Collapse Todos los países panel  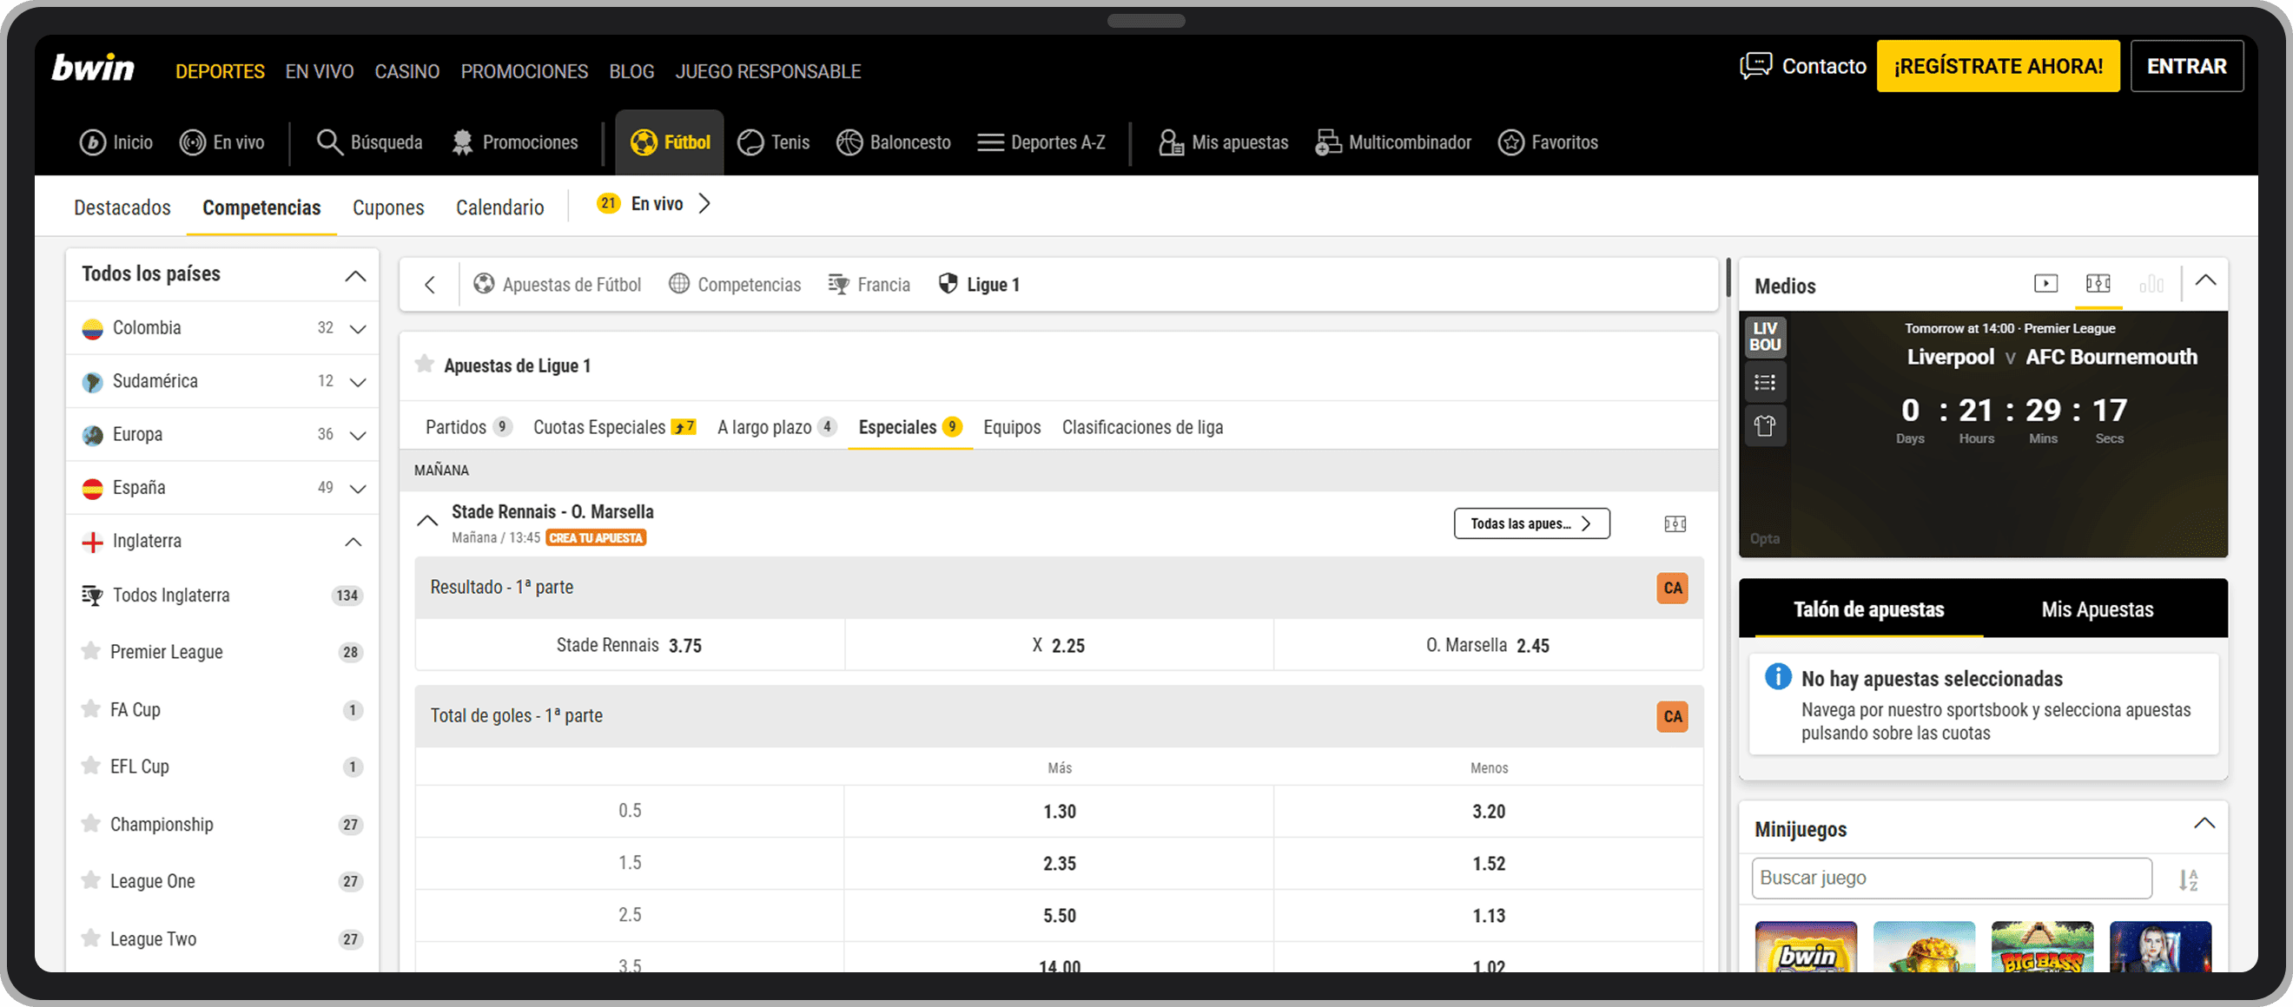(x=355, y=276)
